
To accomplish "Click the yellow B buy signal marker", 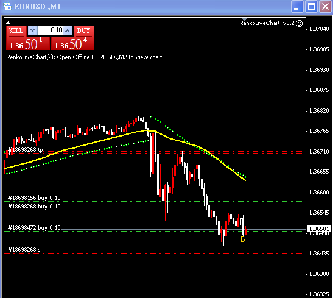I will click(x=243, y=239).
